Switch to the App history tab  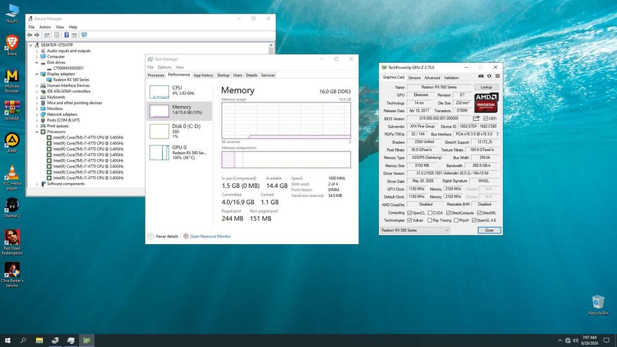click(204, 75)
